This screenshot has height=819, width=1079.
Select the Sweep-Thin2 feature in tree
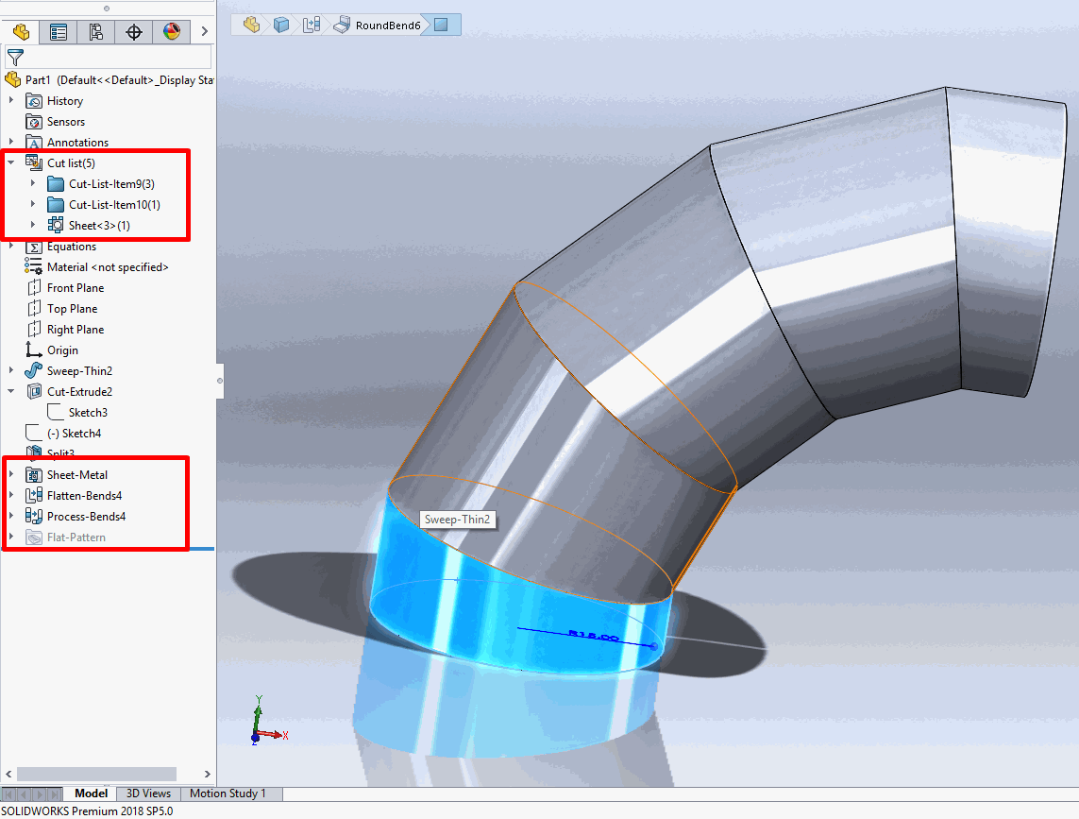[79, 371]
